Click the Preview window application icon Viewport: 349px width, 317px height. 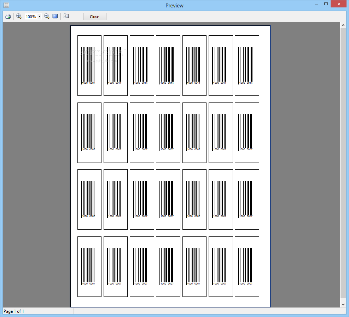(x=6, y=5)
